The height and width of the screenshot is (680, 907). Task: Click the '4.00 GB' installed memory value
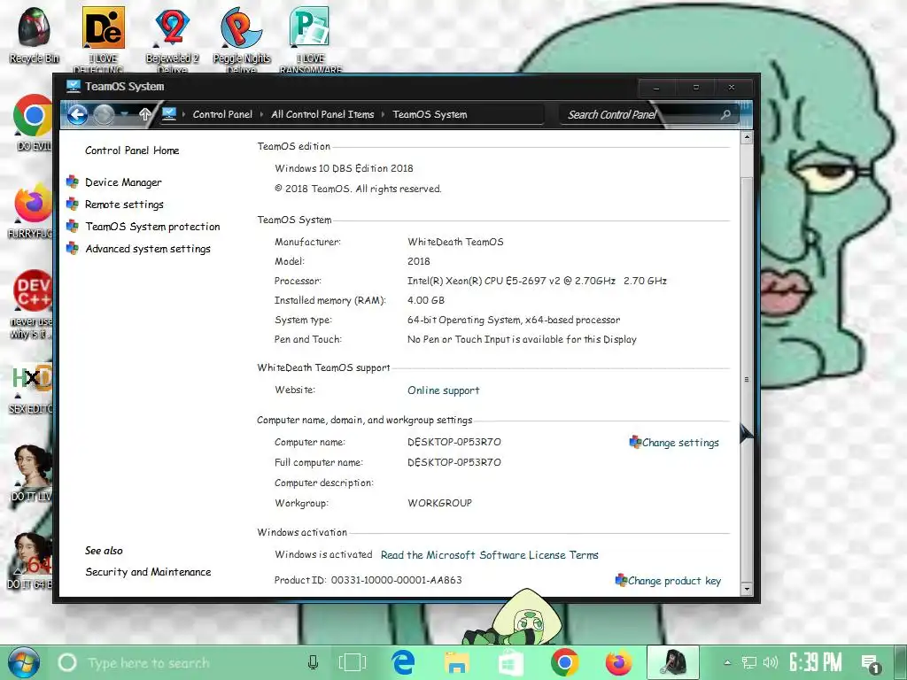(426, 300)
